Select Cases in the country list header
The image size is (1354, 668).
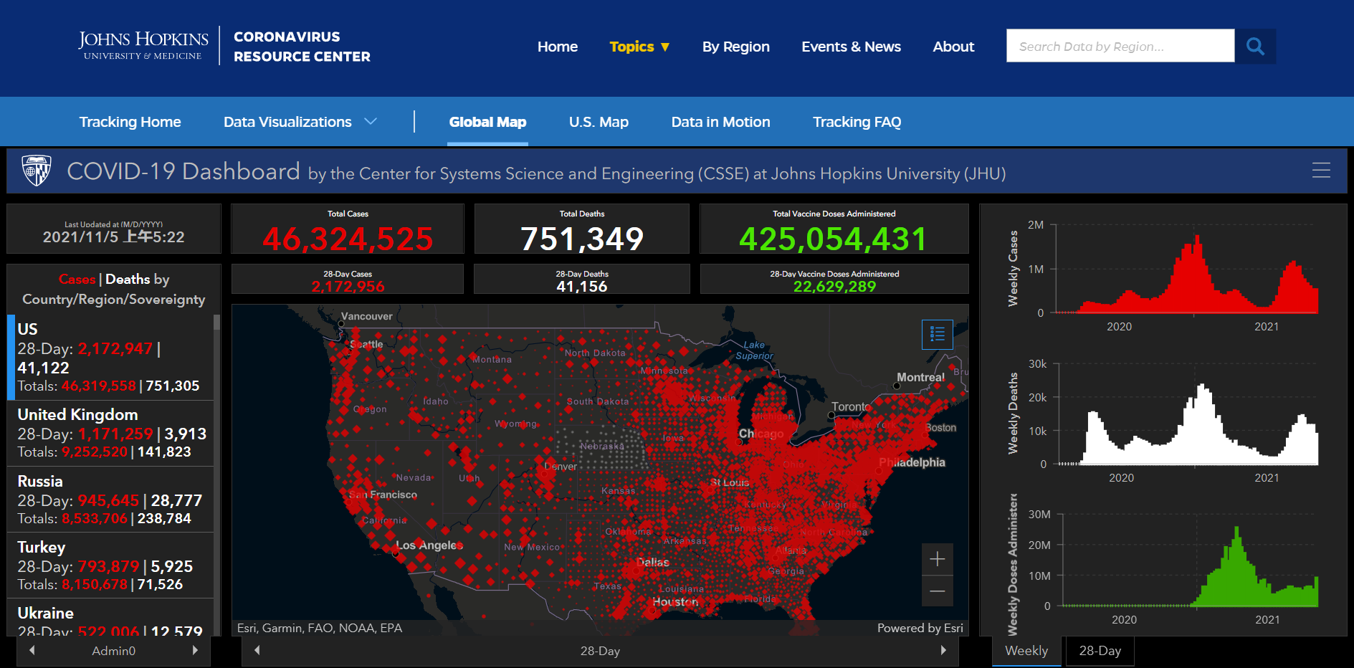77,279
